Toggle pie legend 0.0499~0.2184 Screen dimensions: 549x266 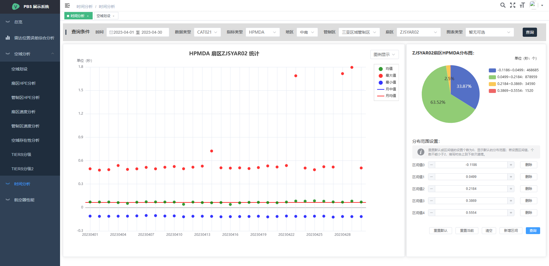pyautogui.click(x=513, y=77)
